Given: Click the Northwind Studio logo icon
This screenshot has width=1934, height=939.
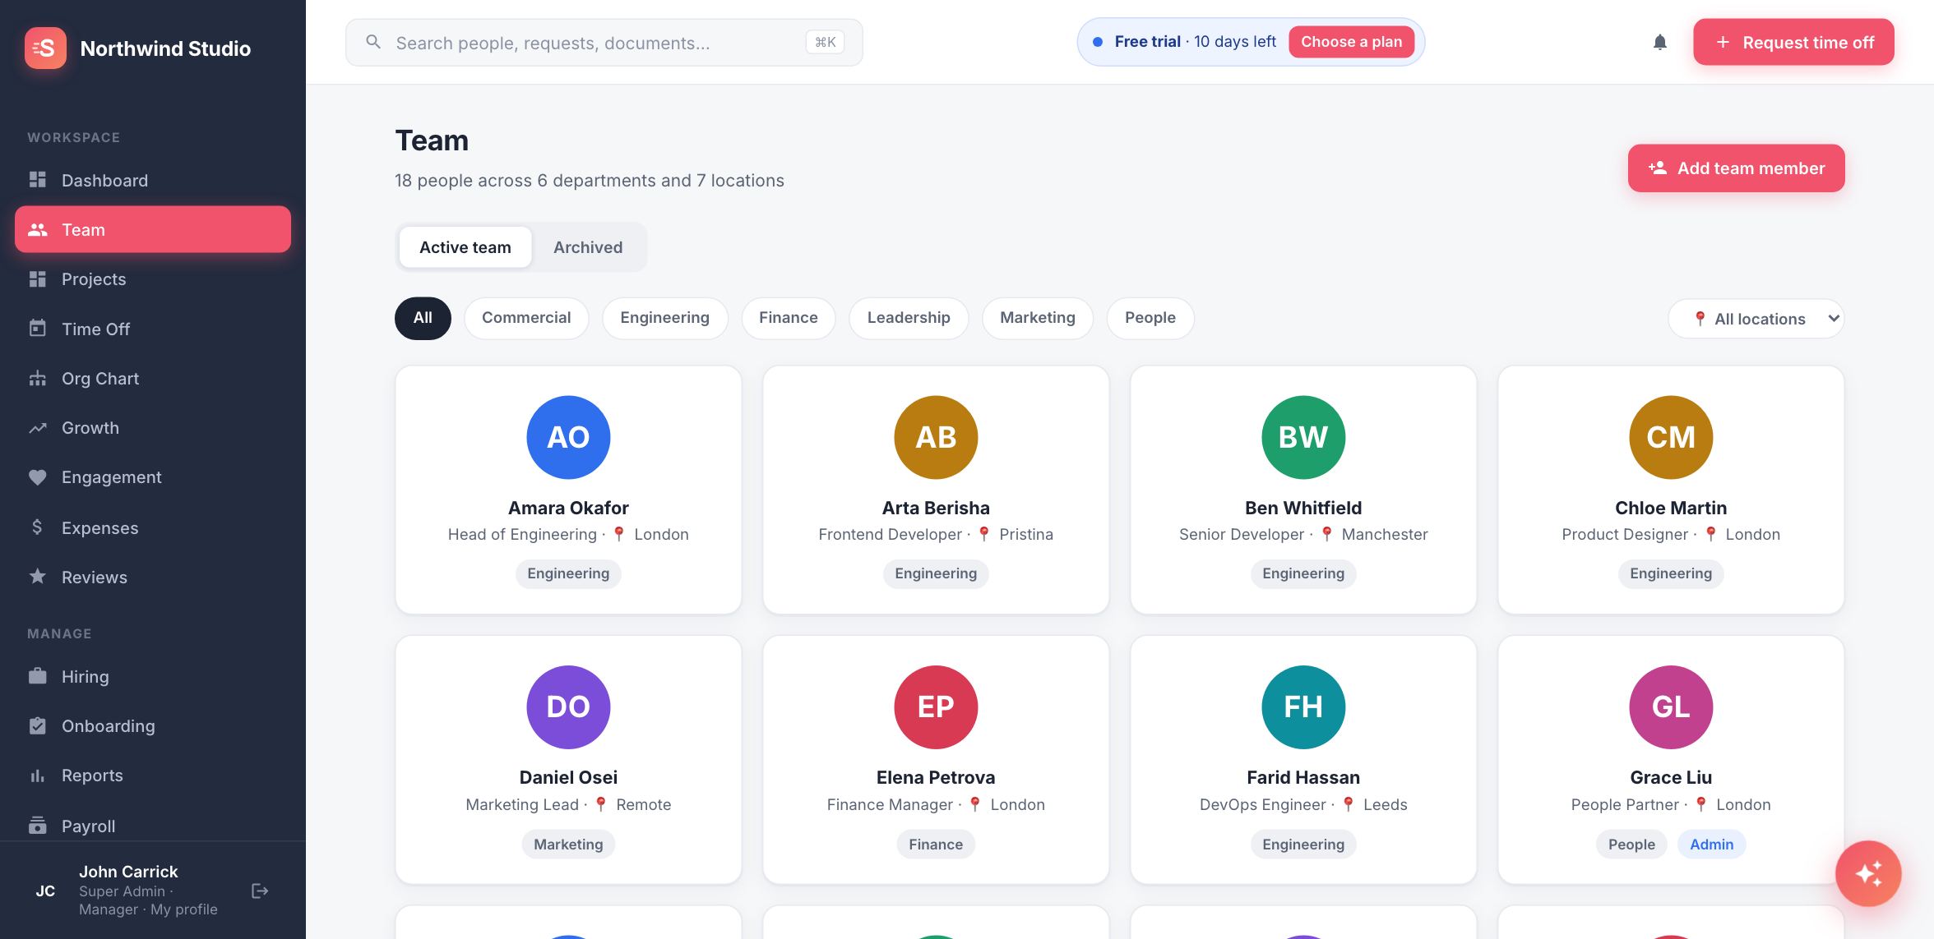Looking at the screenshot, I should coord(45,48).
